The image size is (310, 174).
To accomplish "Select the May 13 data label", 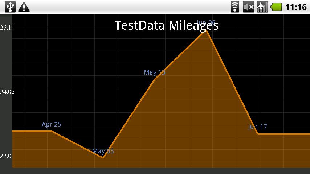I will [x=155, y=72].
